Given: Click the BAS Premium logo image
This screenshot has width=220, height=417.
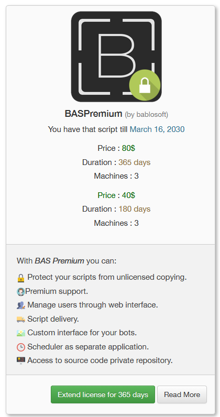Looking at the screenshot, I should (116, 57).
